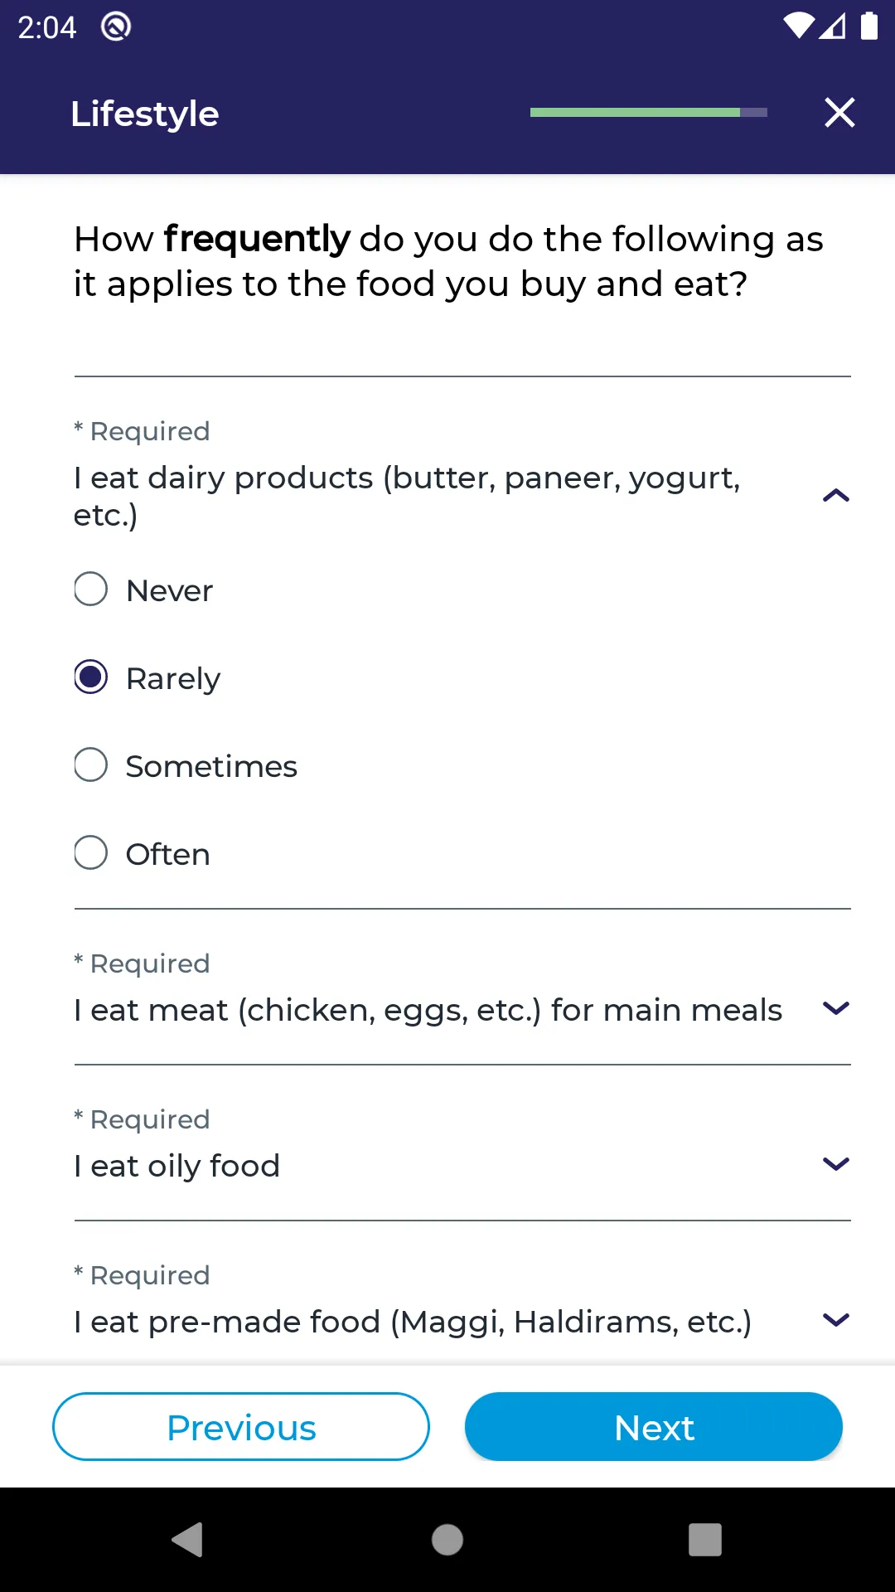The width and height of the screenshot is (895, 1592).
Task: Tap the notification icon beside the clock
Action: tap(116, 27)
